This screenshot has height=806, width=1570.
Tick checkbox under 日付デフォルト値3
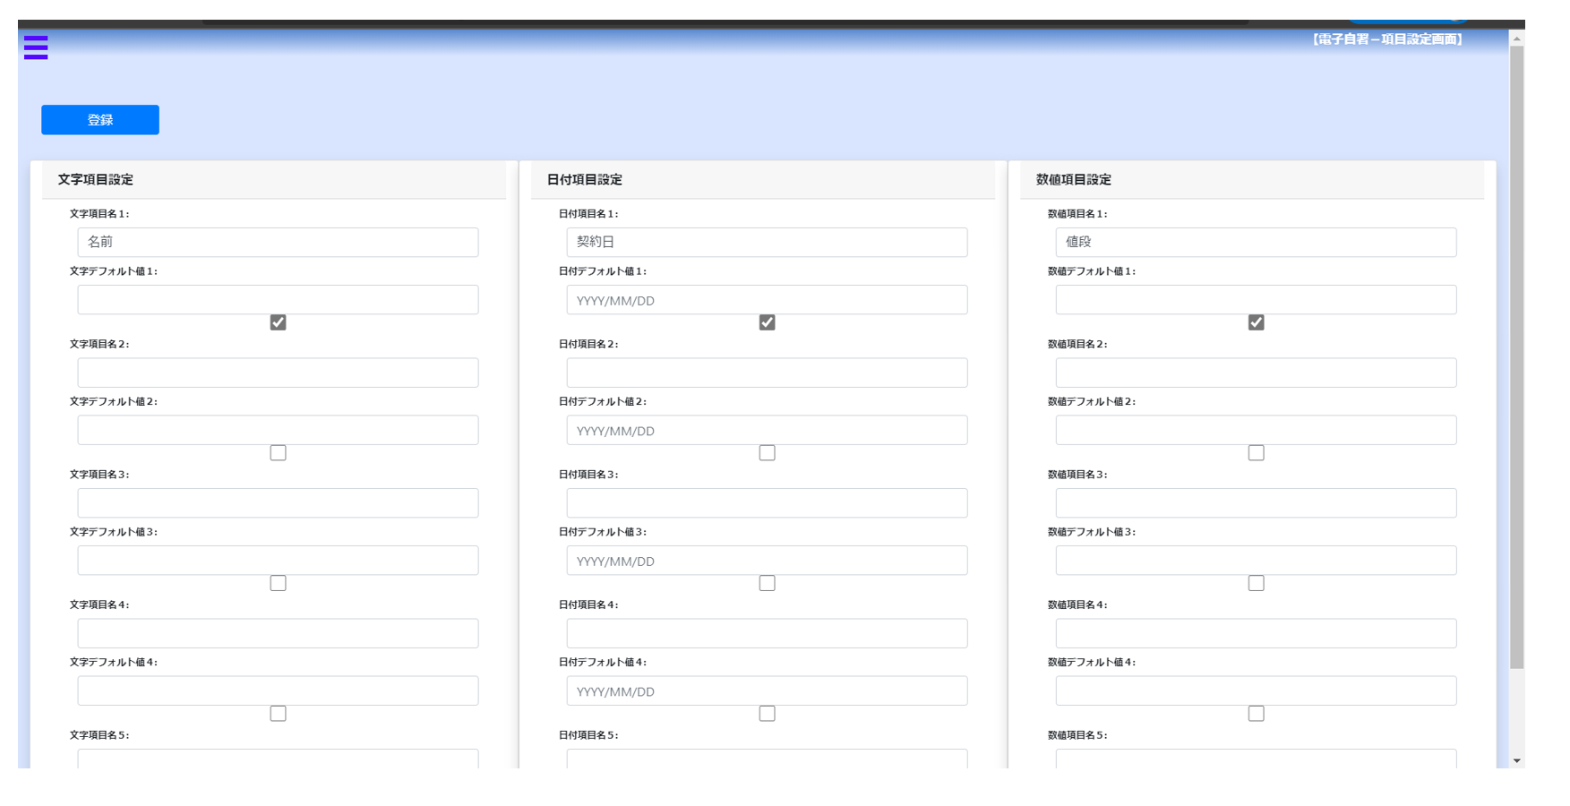768,583
